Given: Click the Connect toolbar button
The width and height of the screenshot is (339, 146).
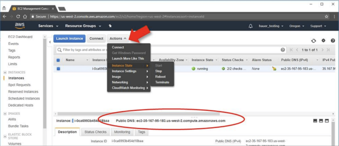Looking at the screenshot, I should pos(96,39).
